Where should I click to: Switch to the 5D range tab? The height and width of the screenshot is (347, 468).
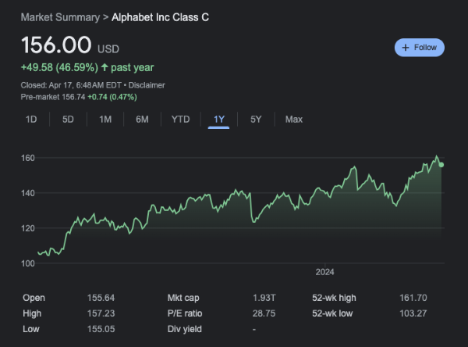point(68,120)
